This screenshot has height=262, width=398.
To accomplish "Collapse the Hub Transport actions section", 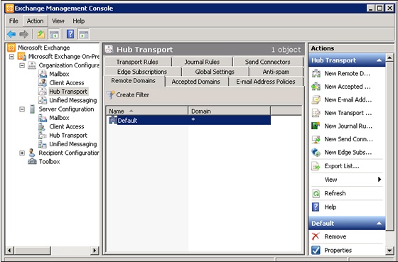I will tap(380, 60).
